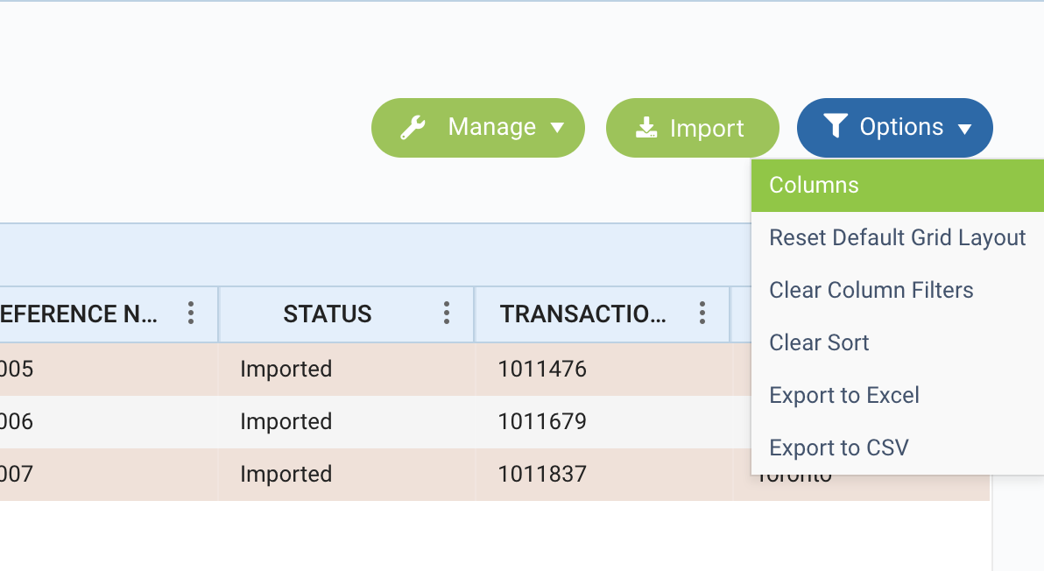Click the download icon on Import button
This screenshot has width=1044, height=571.
click(646, 128)
